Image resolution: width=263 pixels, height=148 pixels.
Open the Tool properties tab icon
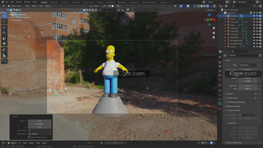(220, 57)
